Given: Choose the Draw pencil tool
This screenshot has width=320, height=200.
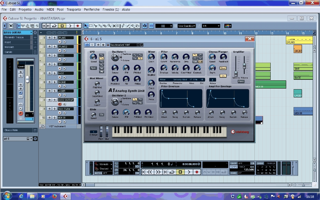Looking at the screenshot, I should click(123, 26).
